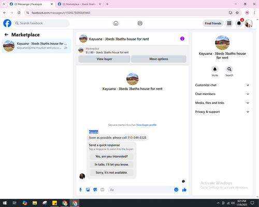Screen dimensions: 259x207
Task: Switch to the Messenger | Facebook tab
Action: pyautogui.click(x=31, y=4)
